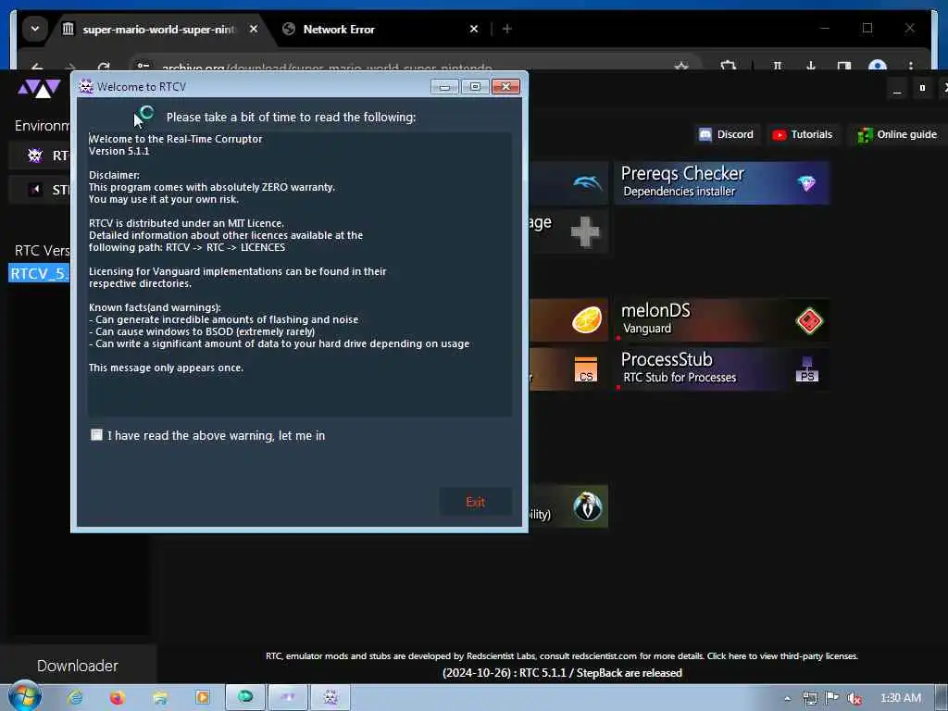Click the penguin suit icon tile
The height and width of the screenshot is (711, 948).
[x=587, y=506]
